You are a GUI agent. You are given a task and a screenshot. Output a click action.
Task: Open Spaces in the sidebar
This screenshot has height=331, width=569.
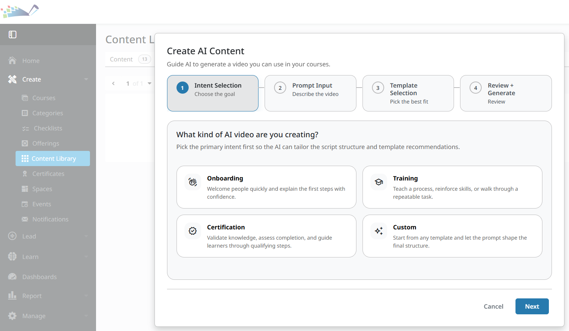(x=42, y=189)
